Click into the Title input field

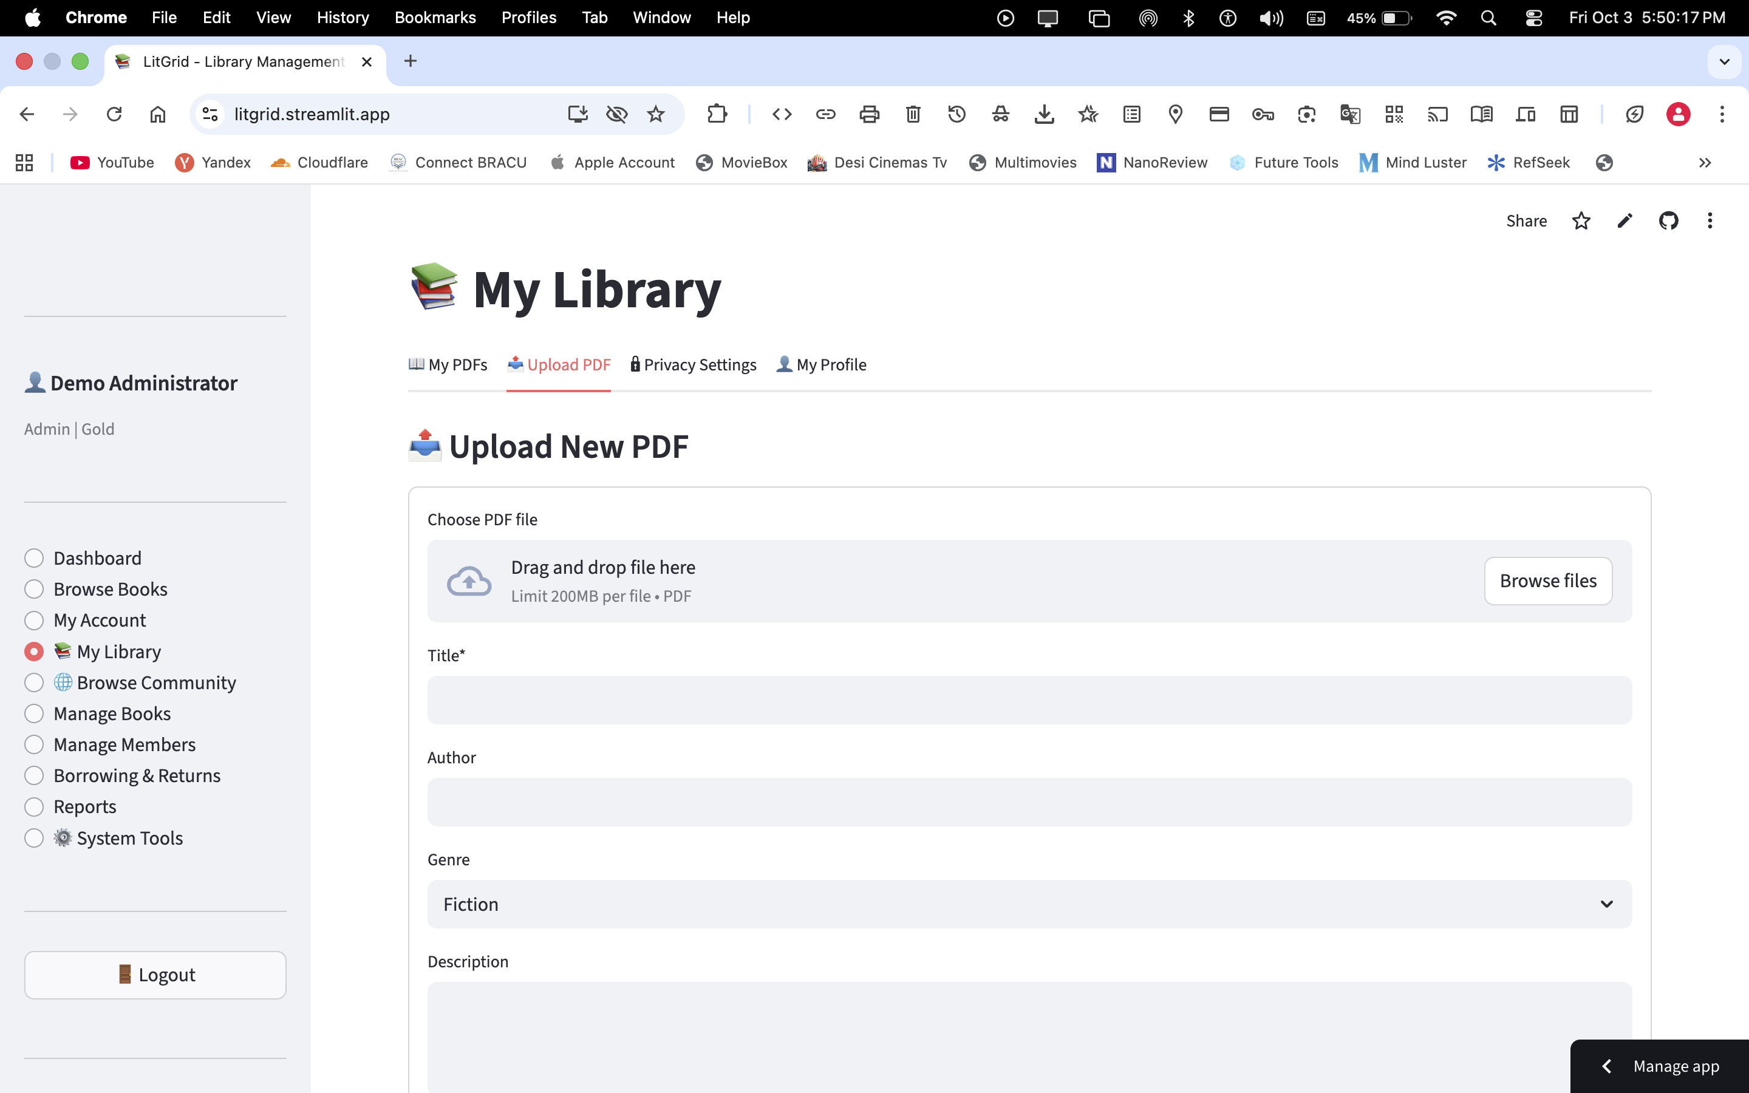click(1029, 700)
